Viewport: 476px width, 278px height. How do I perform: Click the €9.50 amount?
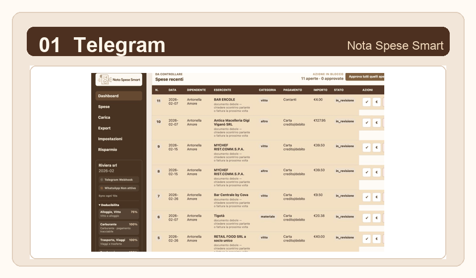coord(318,195)
